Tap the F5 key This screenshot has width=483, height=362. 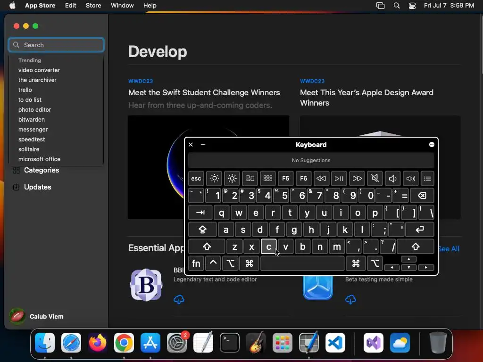tap(285, 179)
